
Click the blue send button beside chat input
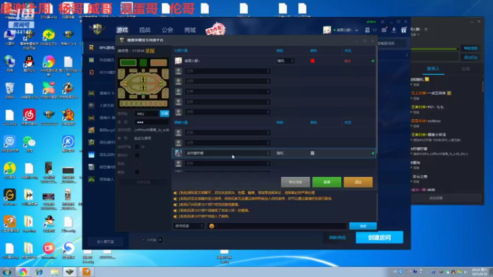pyautogui.click(x=363, y=226)
